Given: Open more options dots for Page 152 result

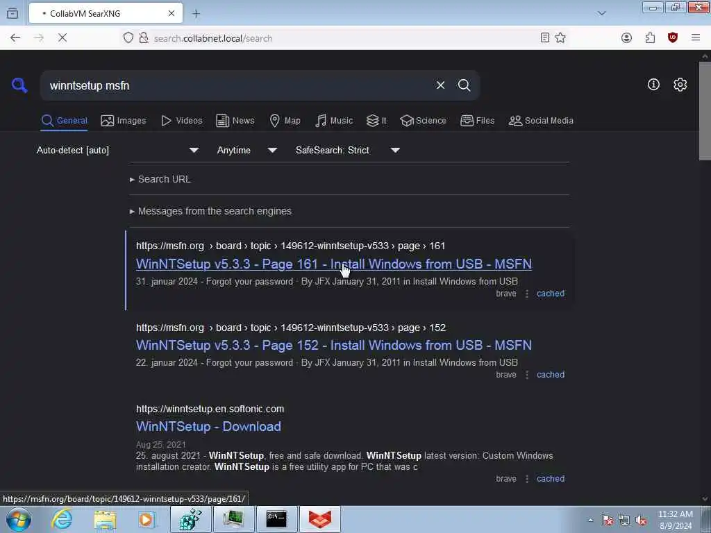Looking at the screenshot, I should tap(526, 375).
